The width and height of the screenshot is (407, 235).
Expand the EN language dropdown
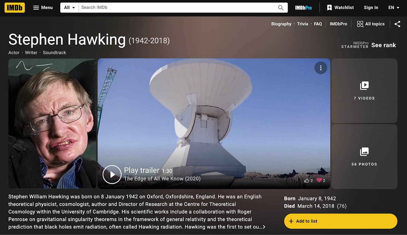[394, 8]
